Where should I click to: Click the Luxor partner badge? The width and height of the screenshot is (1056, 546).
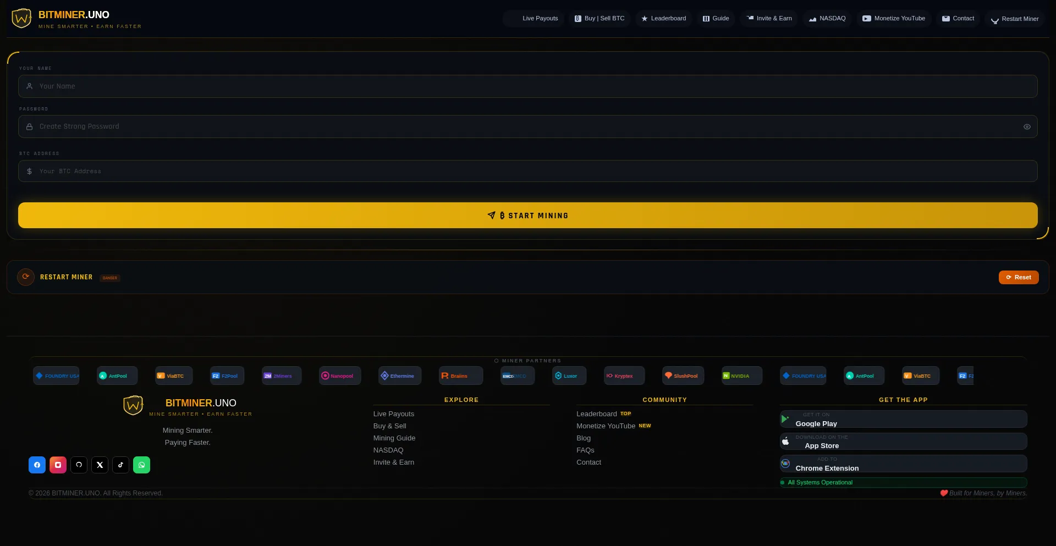coord(569,376)
